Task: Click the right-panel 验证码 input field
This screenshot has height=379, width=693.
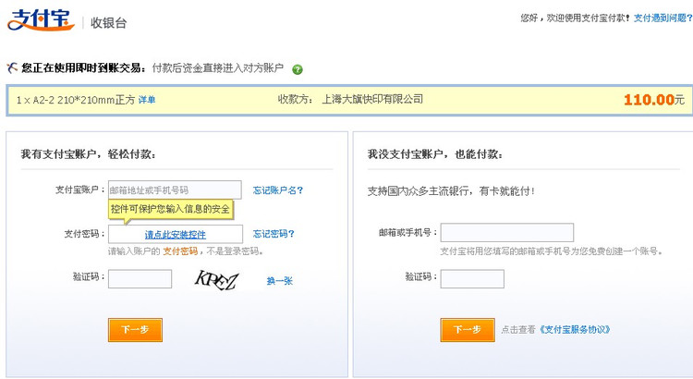Action: tap(471, 278)
